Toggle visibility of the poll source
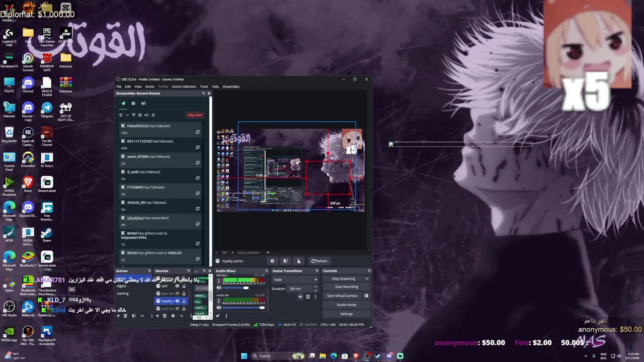The image size is (644, 362). [177, 286]
